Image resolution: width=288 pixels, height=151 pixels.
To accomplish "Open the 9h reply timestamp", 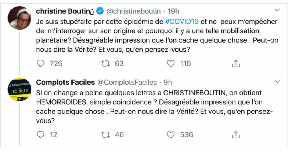I will pos(168,82).
